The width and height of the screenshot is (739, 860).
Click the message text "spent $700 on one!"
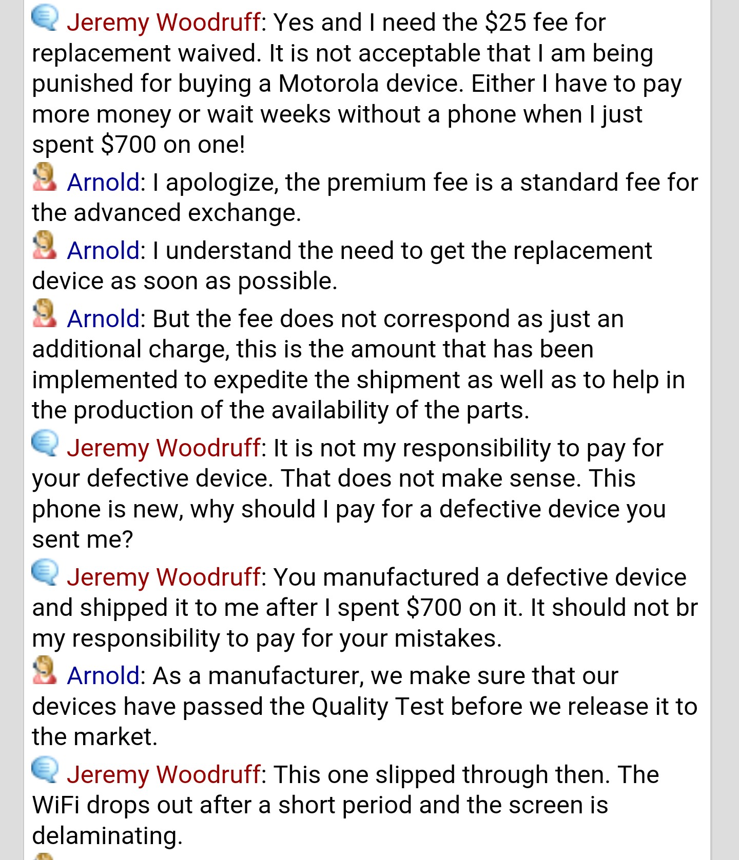pyautogui.click(x=139, y=145)
